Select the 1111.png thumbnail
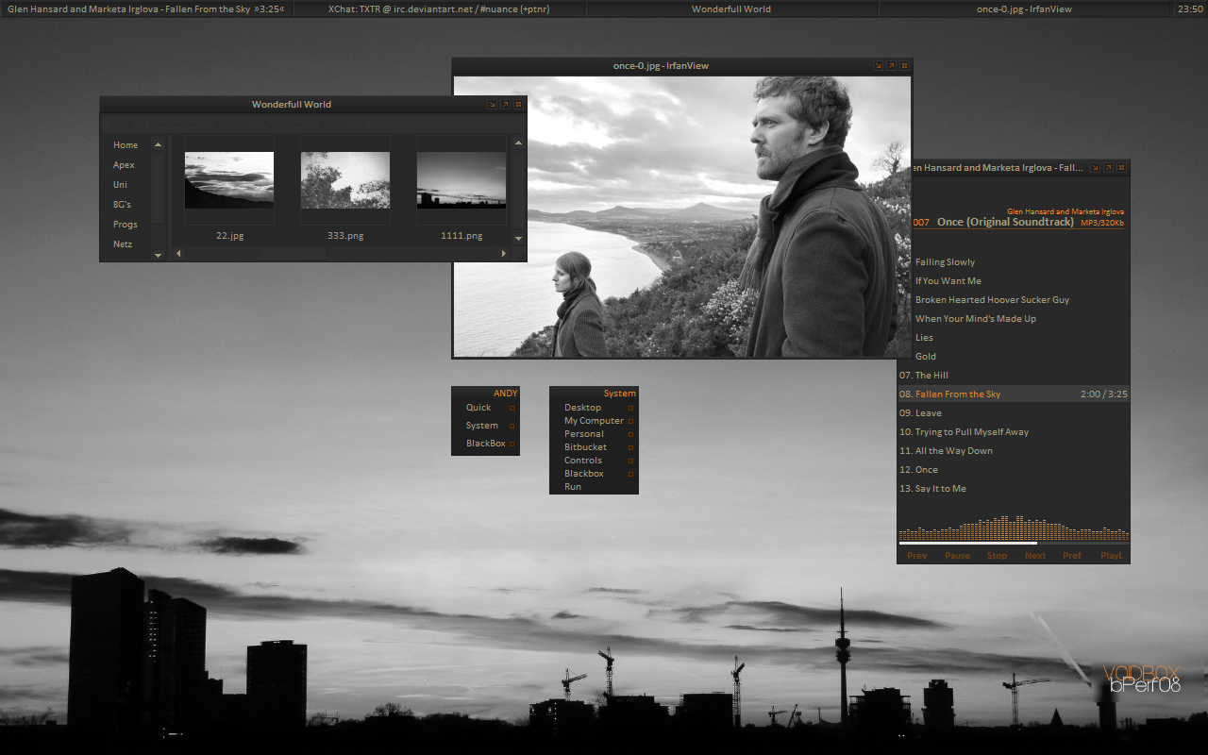This screenshot has width=1208, height=755. (461, 179)
